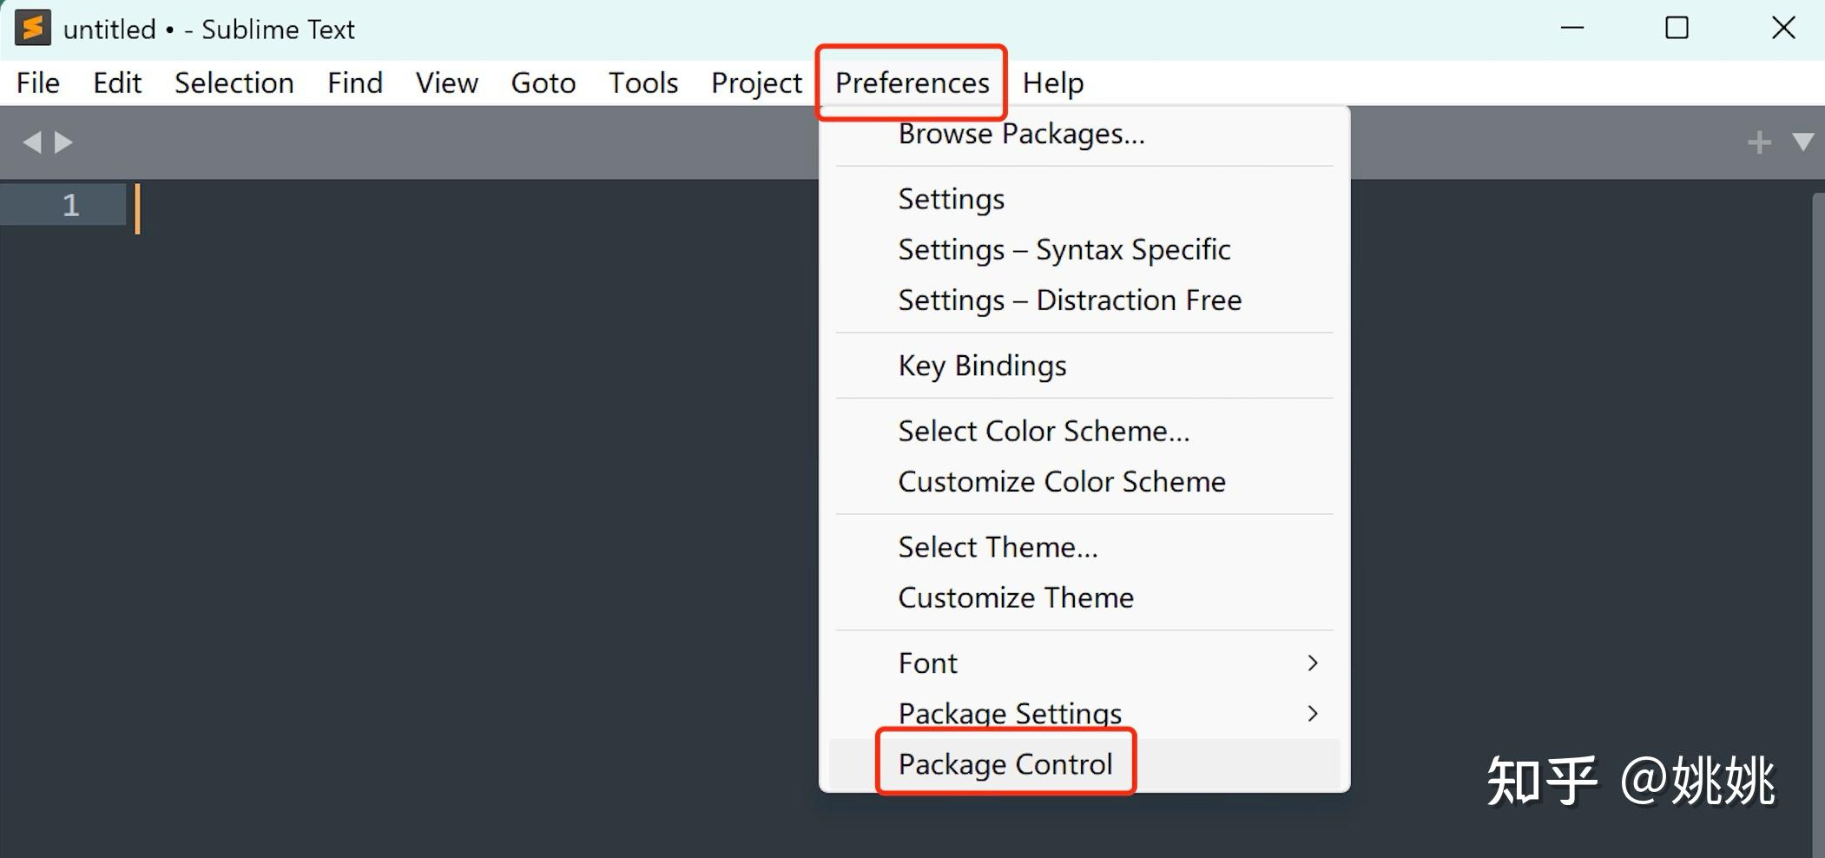Open a new tab with the plus icon

(x=1759, y=141)
